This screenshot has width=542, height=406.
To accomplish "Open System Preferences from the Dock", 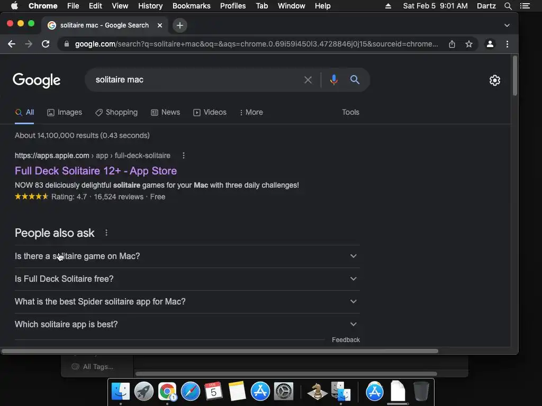I will pos(284,392).
